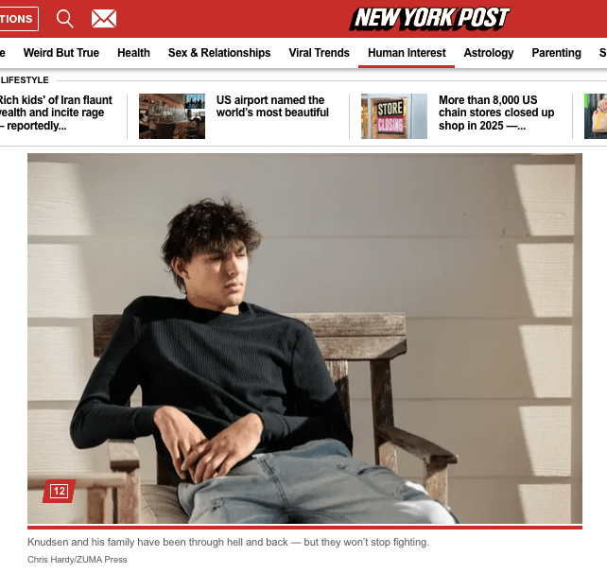Click the Store Closing sign thumbnail

pyautogui.click(x=394, y=116)
